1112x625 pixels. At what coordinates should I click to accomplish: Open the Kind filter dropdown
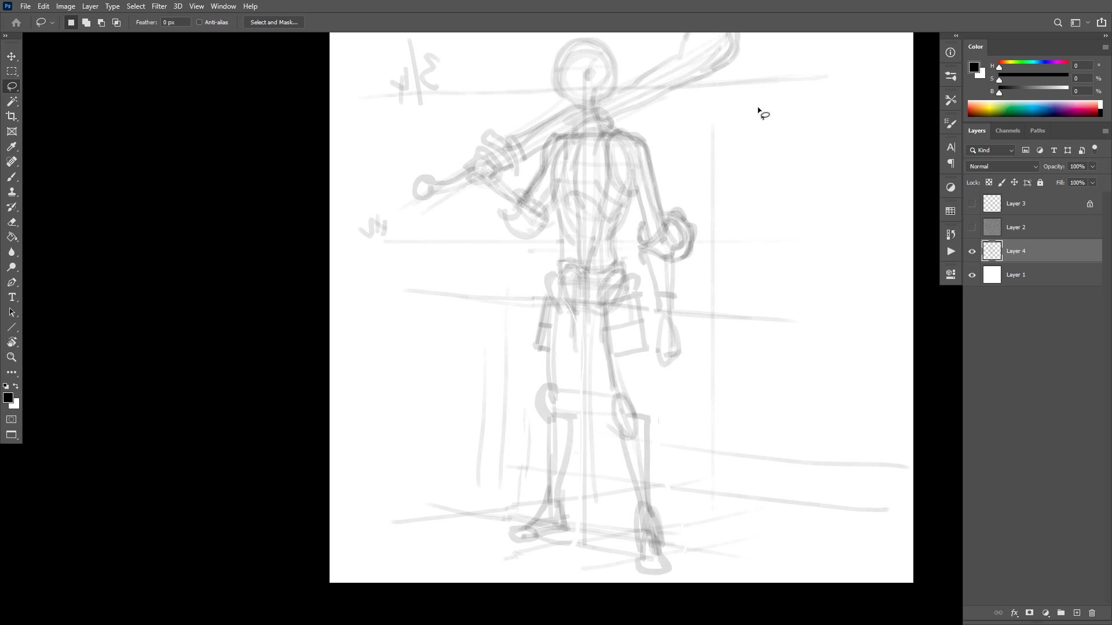pos(991,150)
